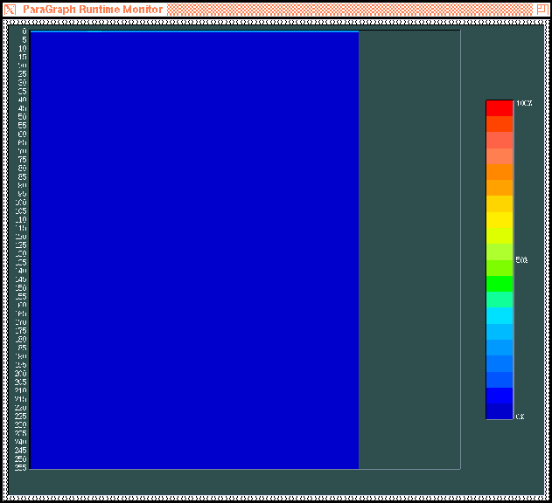This screenshot has width=552, height=503.
Task: Click the 100% label beside legend
Action: [523, 104]
